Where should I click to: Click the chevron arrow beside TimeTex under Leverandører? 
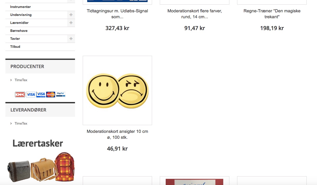click(x=11, y=124)
